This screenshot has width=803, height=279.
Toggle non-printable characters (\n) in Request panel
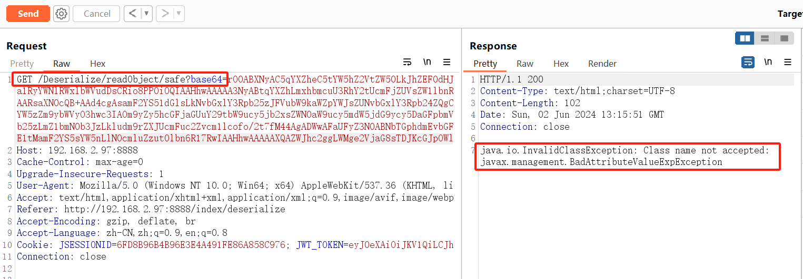tap(427, 62)
